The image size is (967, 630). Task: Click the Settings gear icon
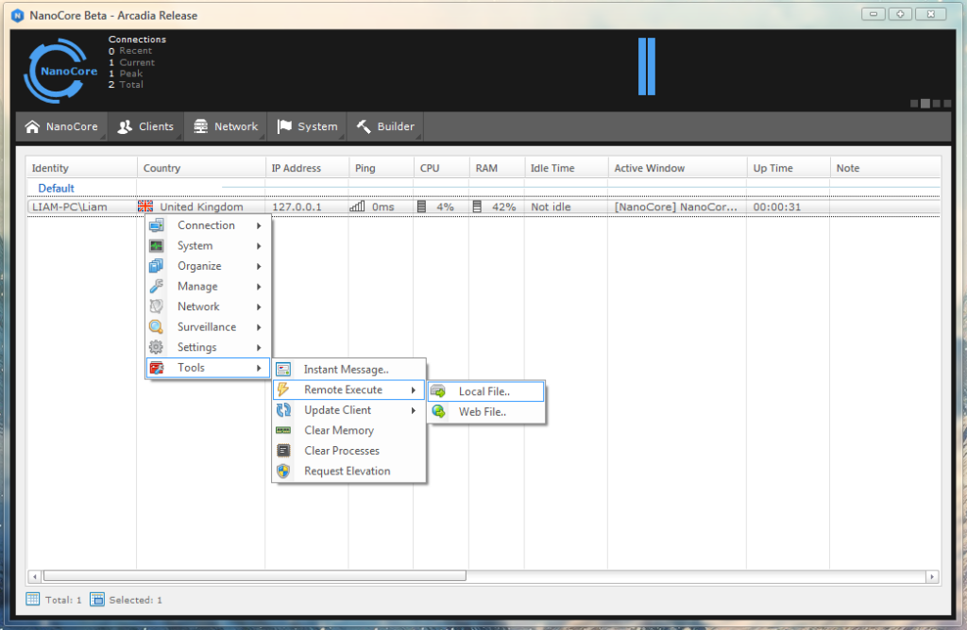pyautogui.click(x=157, y=347)
